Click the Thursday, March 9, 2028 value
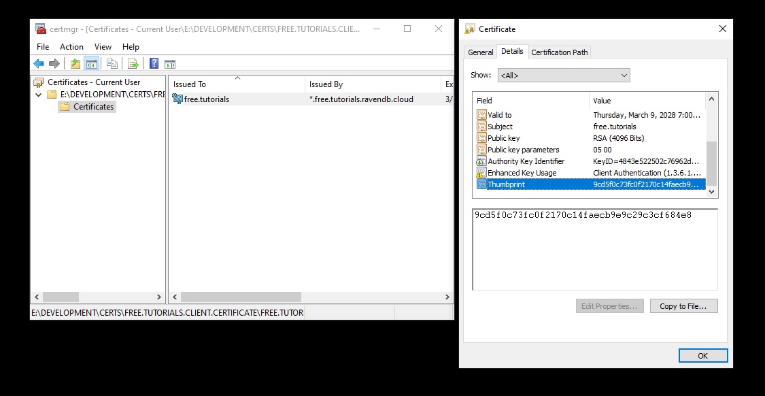The image size is (765, 396). click(x=647, y=115)
